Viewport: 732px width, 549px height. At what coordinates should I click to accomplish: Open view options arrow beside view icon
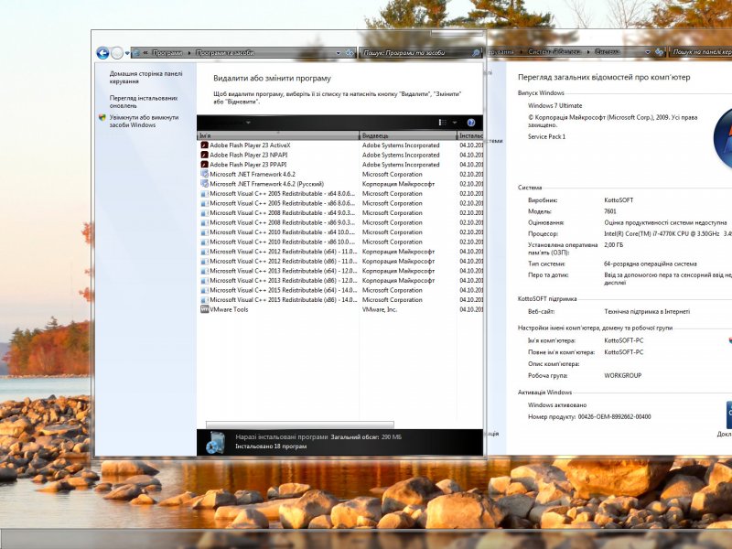click(x=455, y=123)
